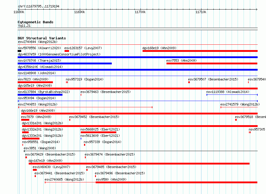This screenshot has width=266, height=194.
Task: Open variant esv3679507 (Besenbacher2015)
Action: pyautogui.click(x=213, y=79)
